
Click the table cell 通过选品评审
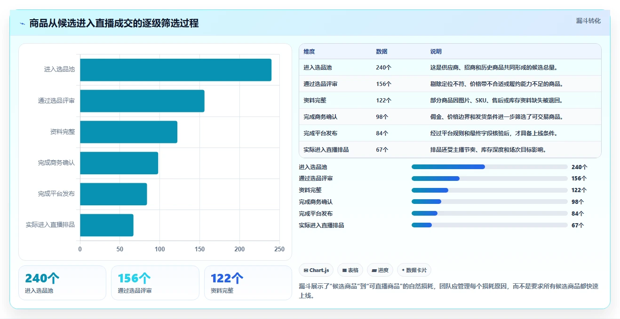point(320,84)
